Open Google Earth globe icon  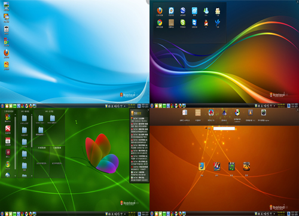(183, 10)
